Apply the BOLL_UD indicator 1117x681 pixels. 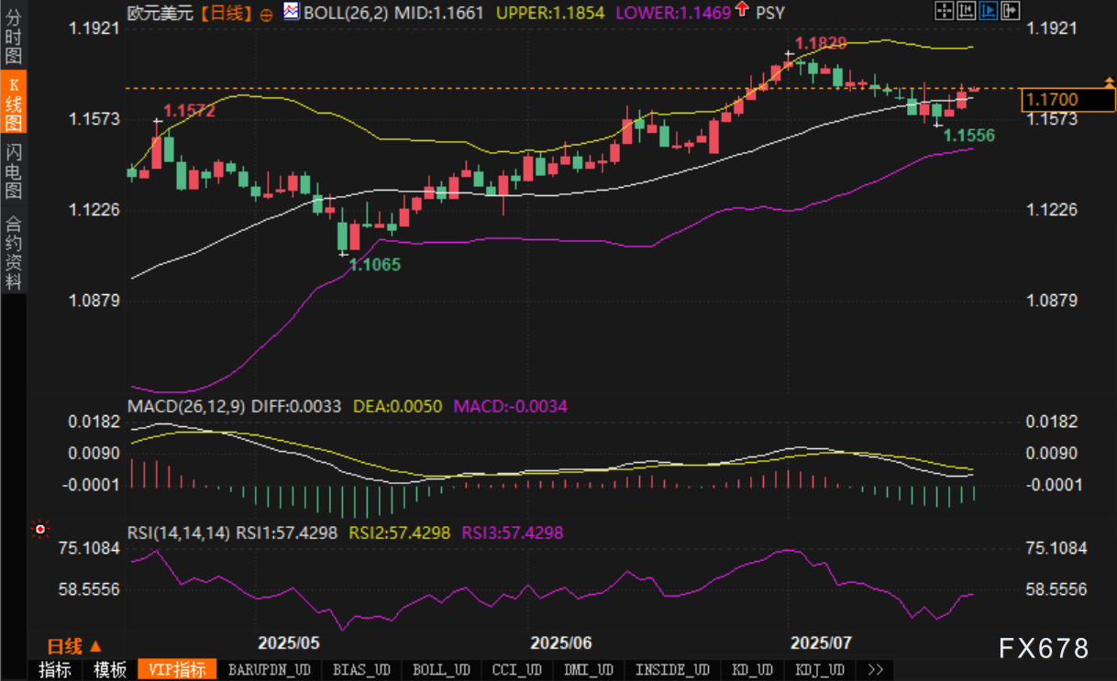point(441,670)
